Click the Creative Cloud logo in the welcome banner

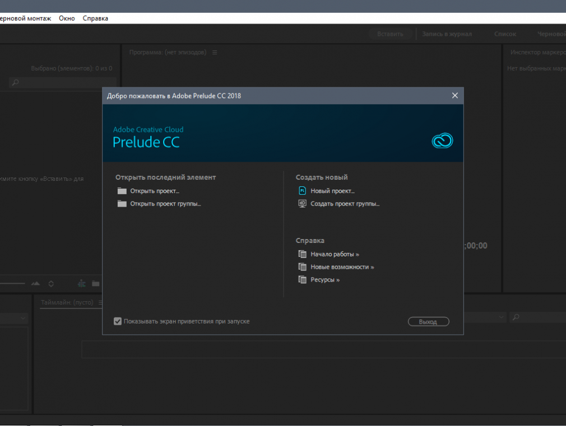coord(442,141)
